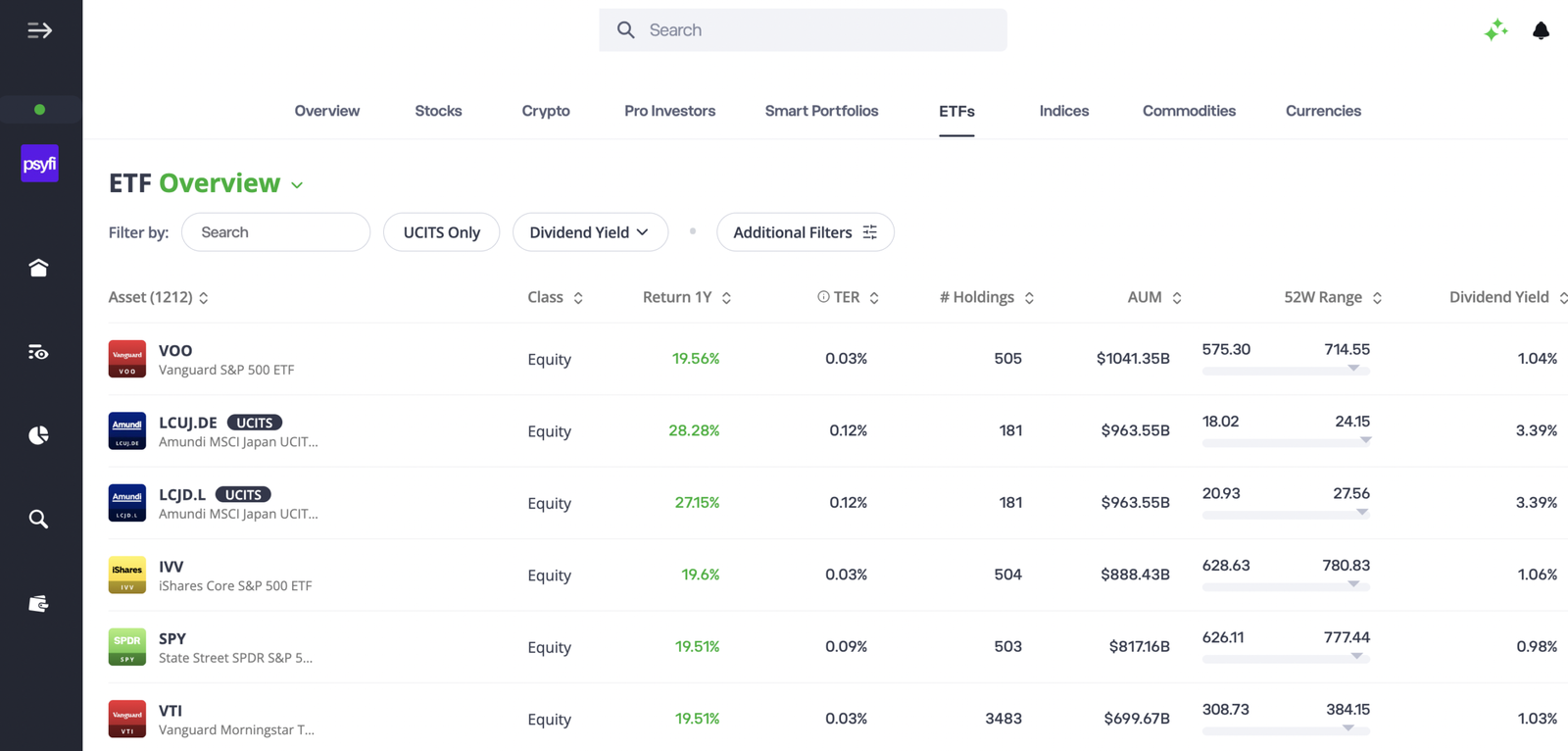Click the UCITS badge next to LCJD.L
The height and width of the screenshot is (751, 1568).
243,495
